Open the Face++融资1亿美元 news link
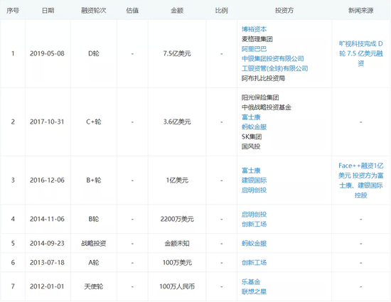 (x=360, y=180)
